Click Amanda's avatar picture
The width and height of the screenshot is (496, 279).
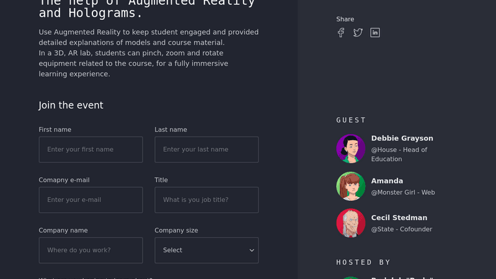[x=351, y=186]
